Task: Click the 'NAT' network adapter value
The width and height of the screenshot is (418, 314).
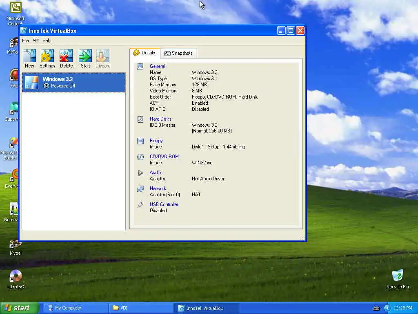Action: [x=196, y=195]
